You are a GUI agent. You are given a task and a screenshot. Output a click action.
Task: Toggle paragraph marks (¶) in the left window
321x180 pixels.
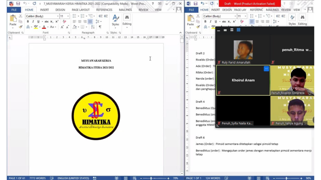(100, 27)
